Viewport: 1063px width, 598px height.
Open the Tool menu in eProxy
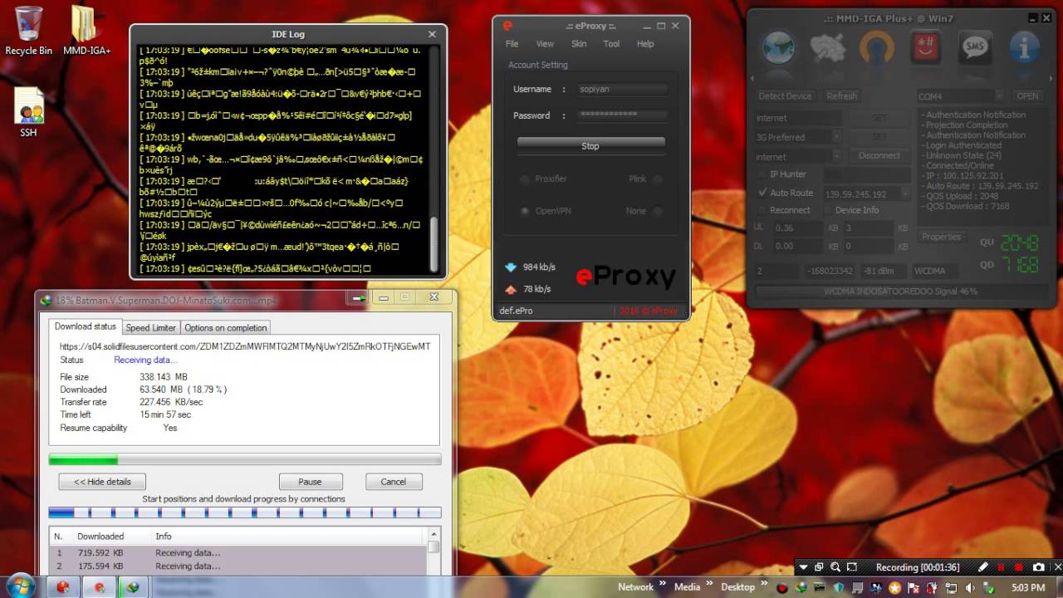click(x=611, y=44)
